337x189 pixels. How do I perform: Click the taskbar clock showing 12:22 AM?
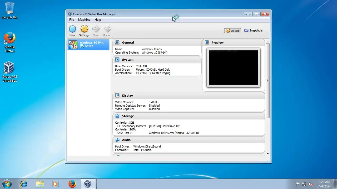coord(324,184)
